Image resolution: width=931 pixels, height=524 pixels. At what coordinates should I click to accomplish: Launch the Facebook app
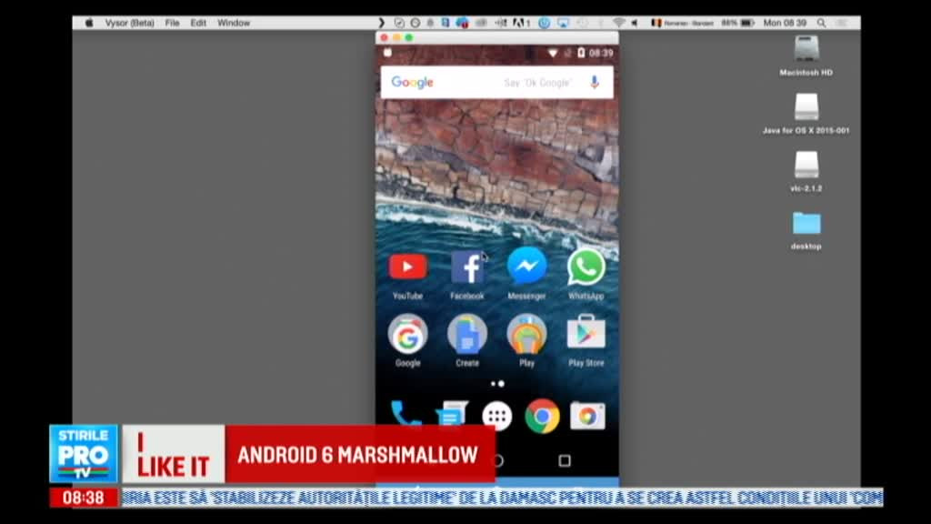point(467,267)
